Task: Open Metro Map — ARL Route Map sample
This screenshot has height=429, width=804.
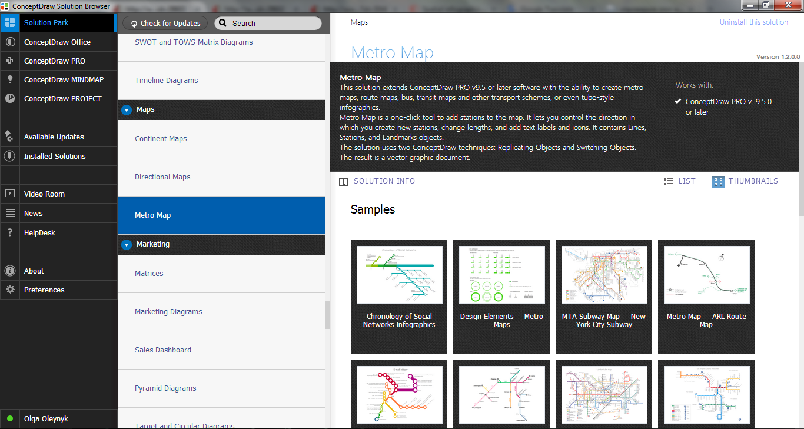Action: (x=706, y=297)
